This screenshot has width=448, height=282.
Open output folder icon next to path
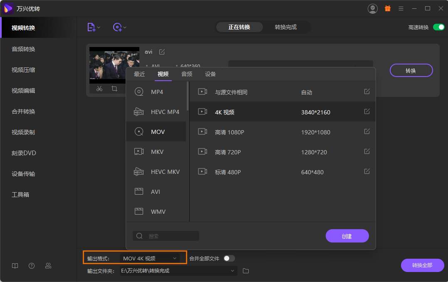(246, 271)
